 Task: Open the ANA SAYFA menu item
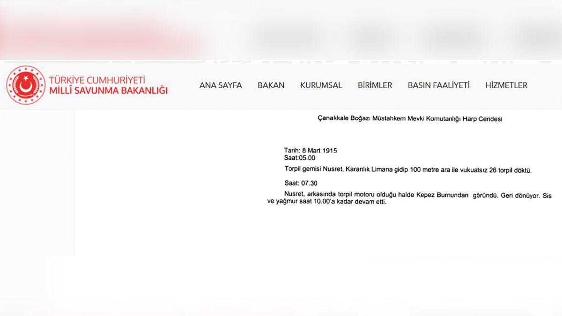(x=221, y=85)
